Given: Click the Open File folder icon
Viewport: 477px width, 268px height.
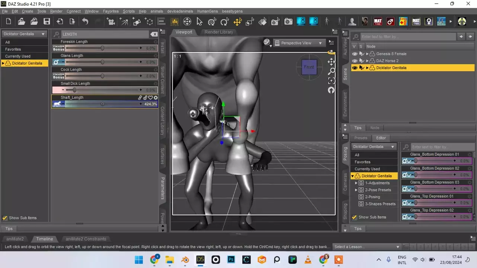Looking at the screenshot, I should 22,22.
